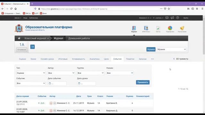205x115 pixels.
Task: Open browser library icon
Action: [x=188, y=9]
